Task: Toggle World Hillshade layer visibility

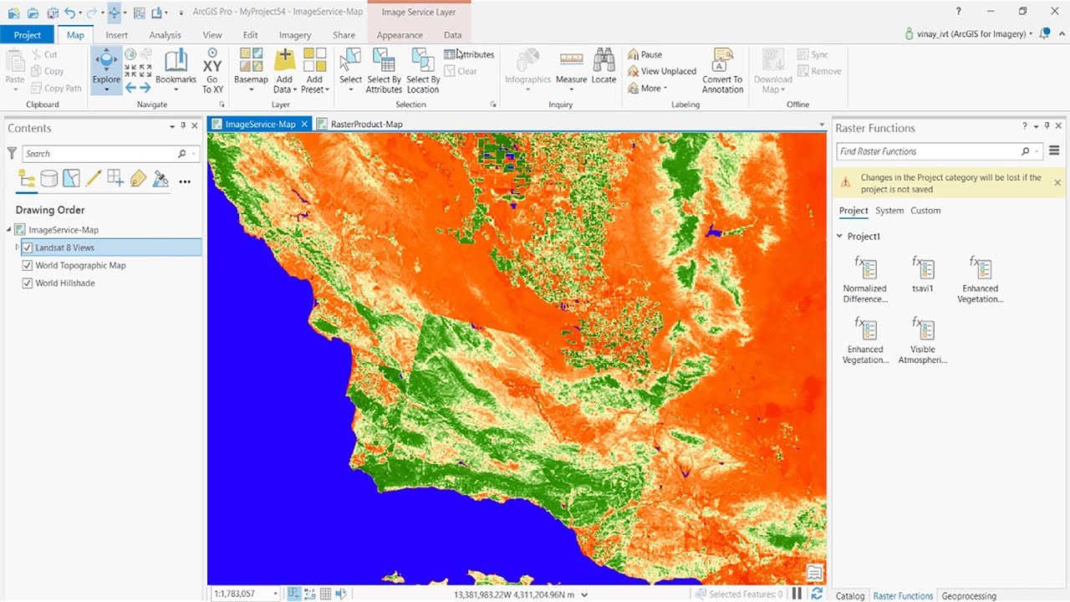Action: (28, 283)
